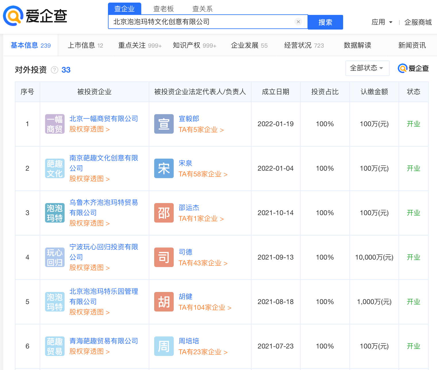The height and width of the screenshot is (370, 437).
Task: Open 北京泡泡玛特乐园管理有限公司 link
Action: 104,297
